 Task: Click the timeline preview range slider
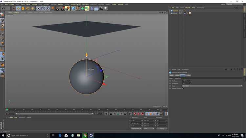click(54, 114)
